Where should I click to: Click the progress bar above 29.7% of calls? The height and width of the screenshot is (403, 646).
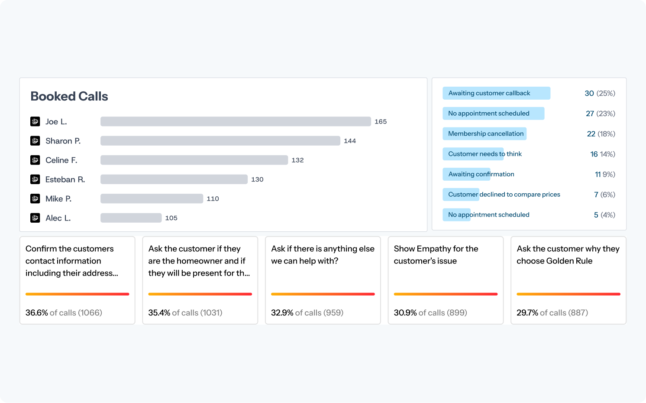point(568,294)
